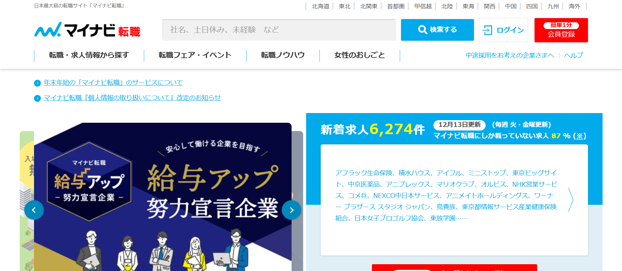Click the blue bullet icon beside 個人情報 notice

[x=37, y=98]
